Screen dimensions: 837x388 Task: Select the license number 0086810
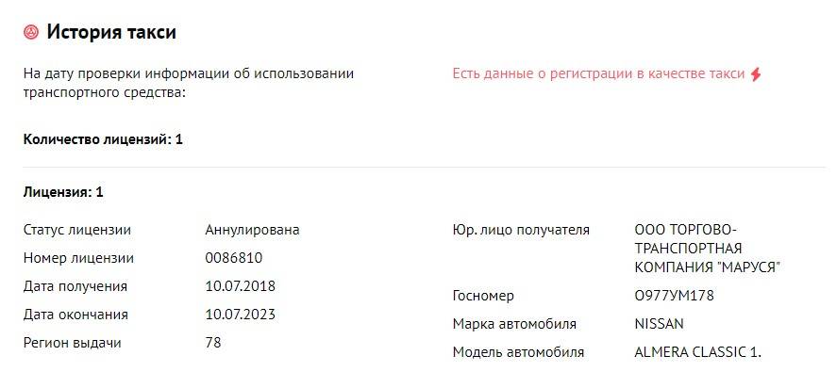[233, 258]
